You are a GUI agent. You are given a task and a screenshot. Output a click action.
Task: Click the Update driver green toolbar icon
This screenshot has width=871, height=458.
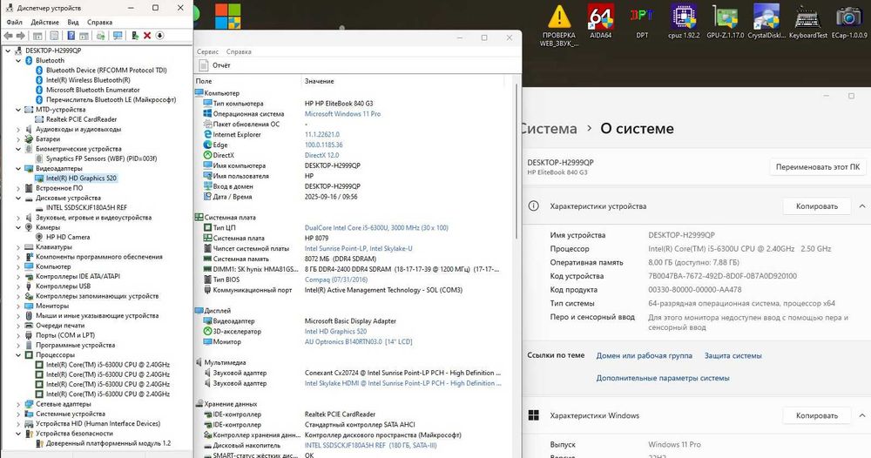[100, 36]
